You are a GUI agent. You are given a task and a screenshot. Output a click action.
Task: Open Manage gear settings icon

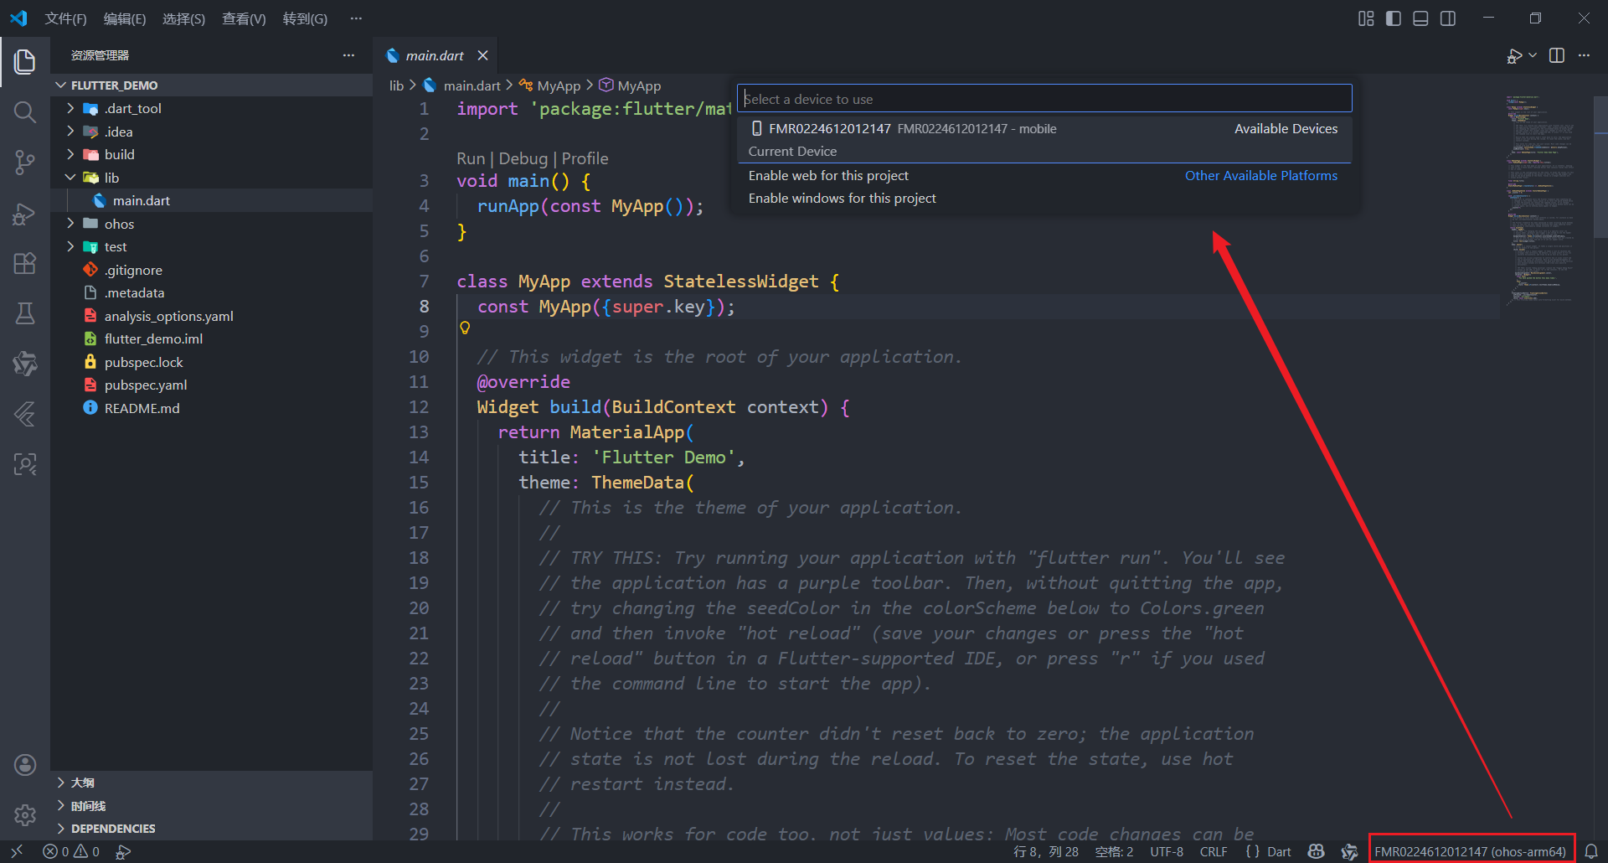coord(25,814)
